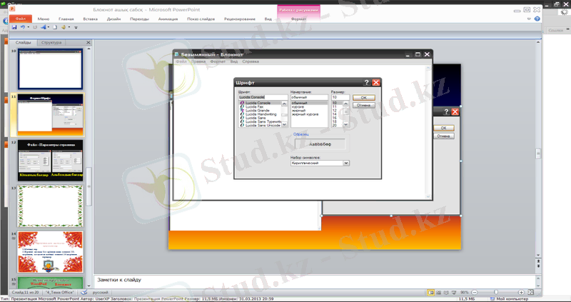Image resolution: width=571 pixels, height=302 pixels.
Task: Click the Redo icon in quick access toolbar
Action: (x=35, y=26)
